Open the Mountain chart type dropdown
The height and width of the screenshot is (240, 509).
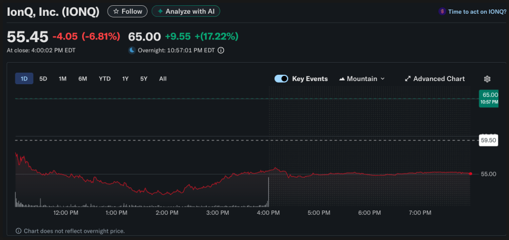tap(361, 79)
